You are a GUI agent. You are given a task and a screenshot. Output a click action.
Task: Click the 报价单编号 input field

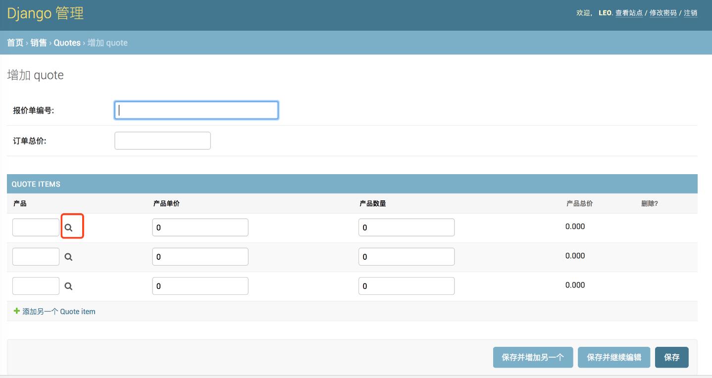coord(196,110)
